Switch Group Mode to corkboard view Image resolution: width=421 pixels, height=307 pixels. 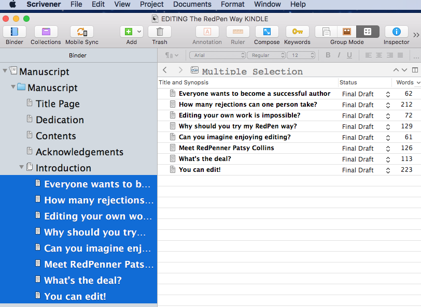(347, 32)
